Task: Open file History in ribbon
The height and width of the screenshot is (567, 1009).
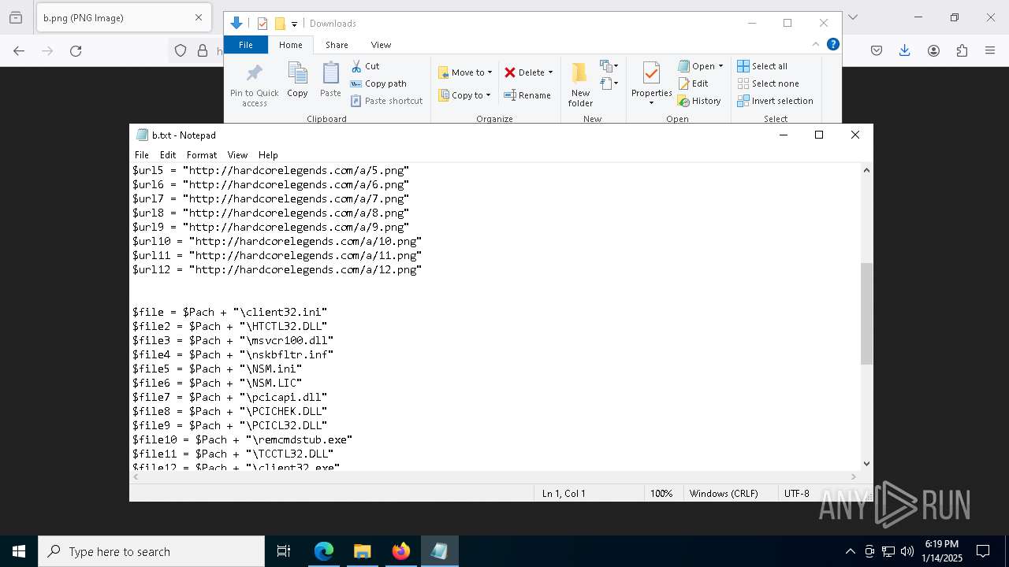Action: [x=699, y=101]
